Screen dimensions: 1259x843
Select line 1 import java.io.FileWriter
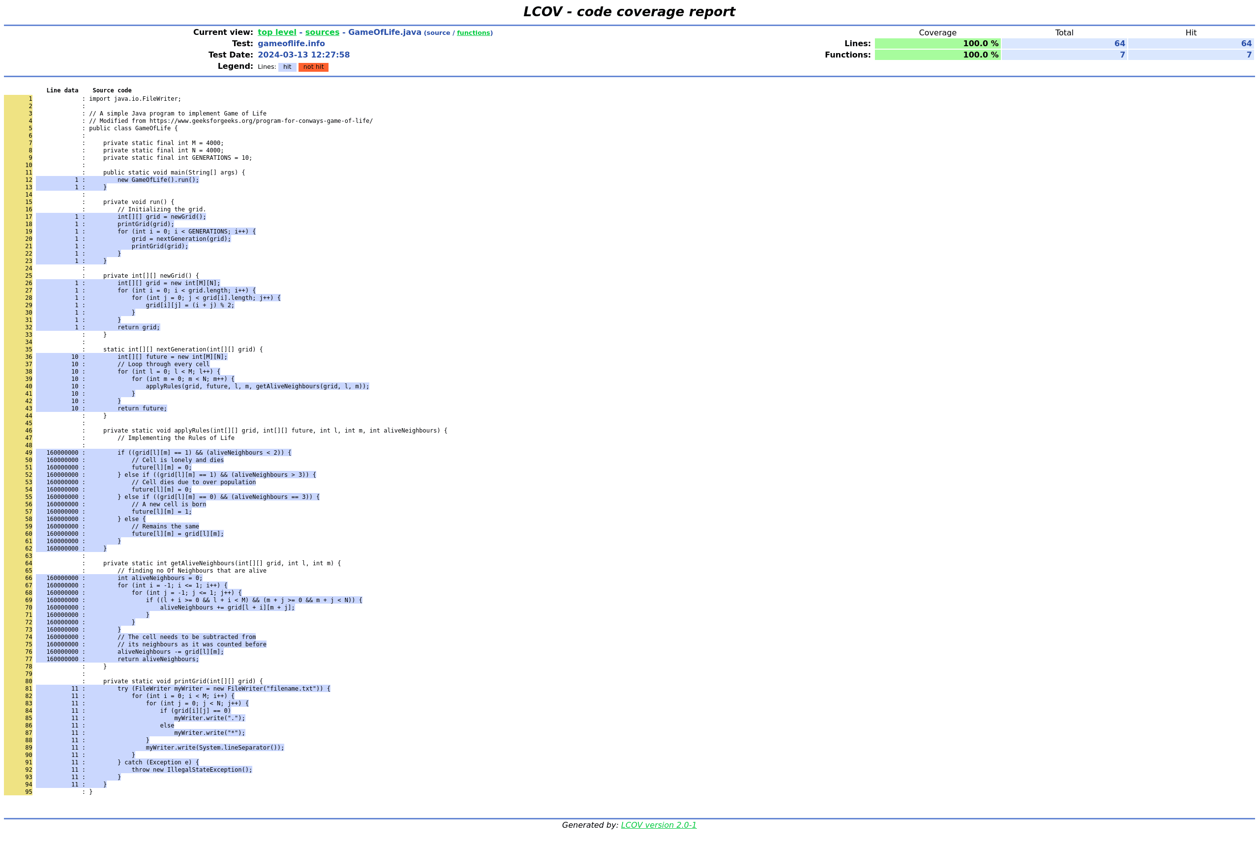135,99
